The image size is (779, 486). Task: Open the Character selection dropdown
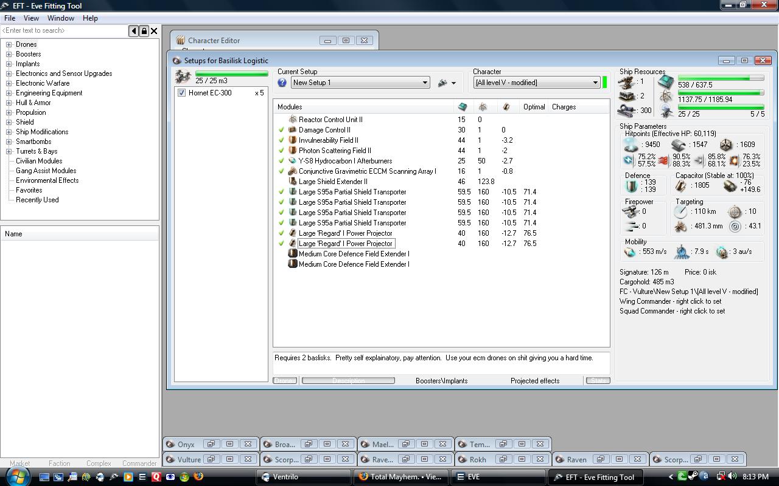(595, 83)
